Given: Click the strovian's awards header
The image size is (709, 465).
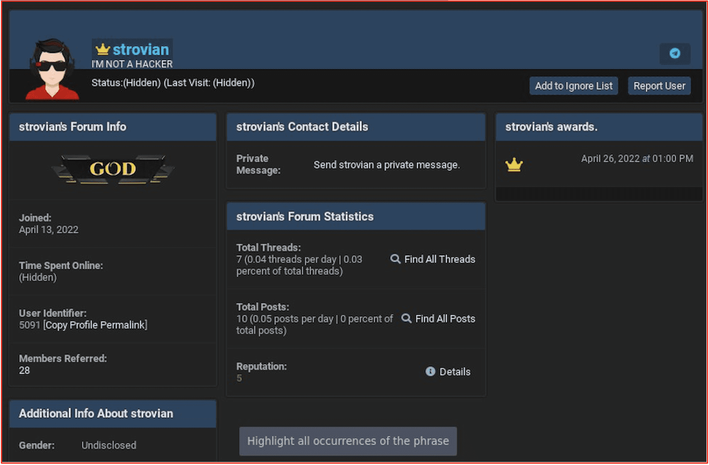Looking at the screenshot, I should pos(599,127).
